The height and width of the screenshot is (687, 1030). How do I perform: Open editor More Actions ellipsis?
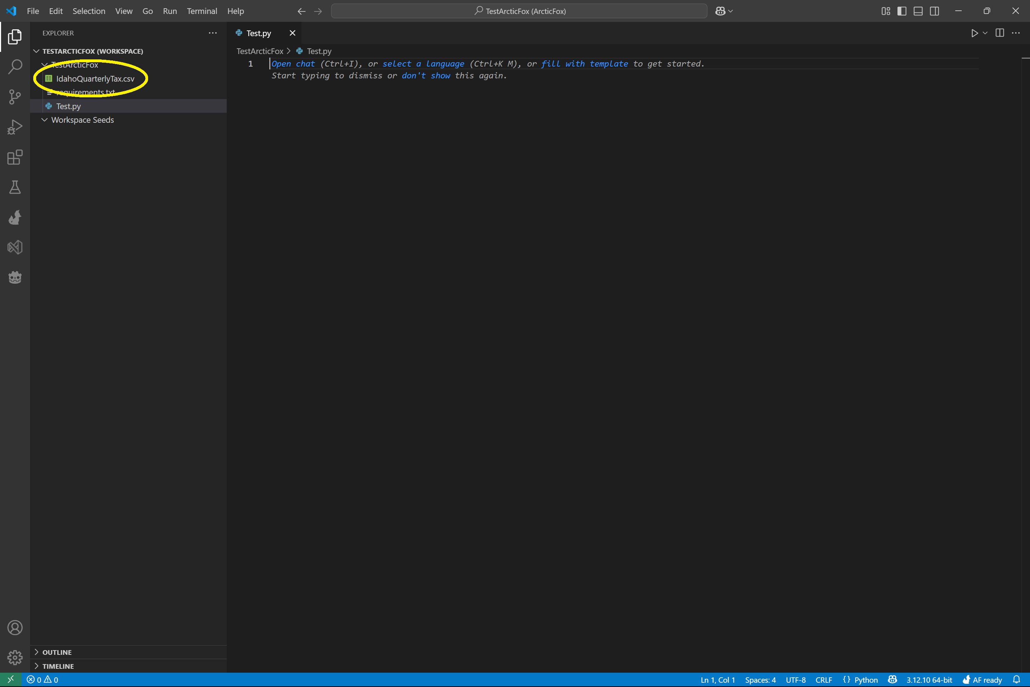[x=1016, y=33]
